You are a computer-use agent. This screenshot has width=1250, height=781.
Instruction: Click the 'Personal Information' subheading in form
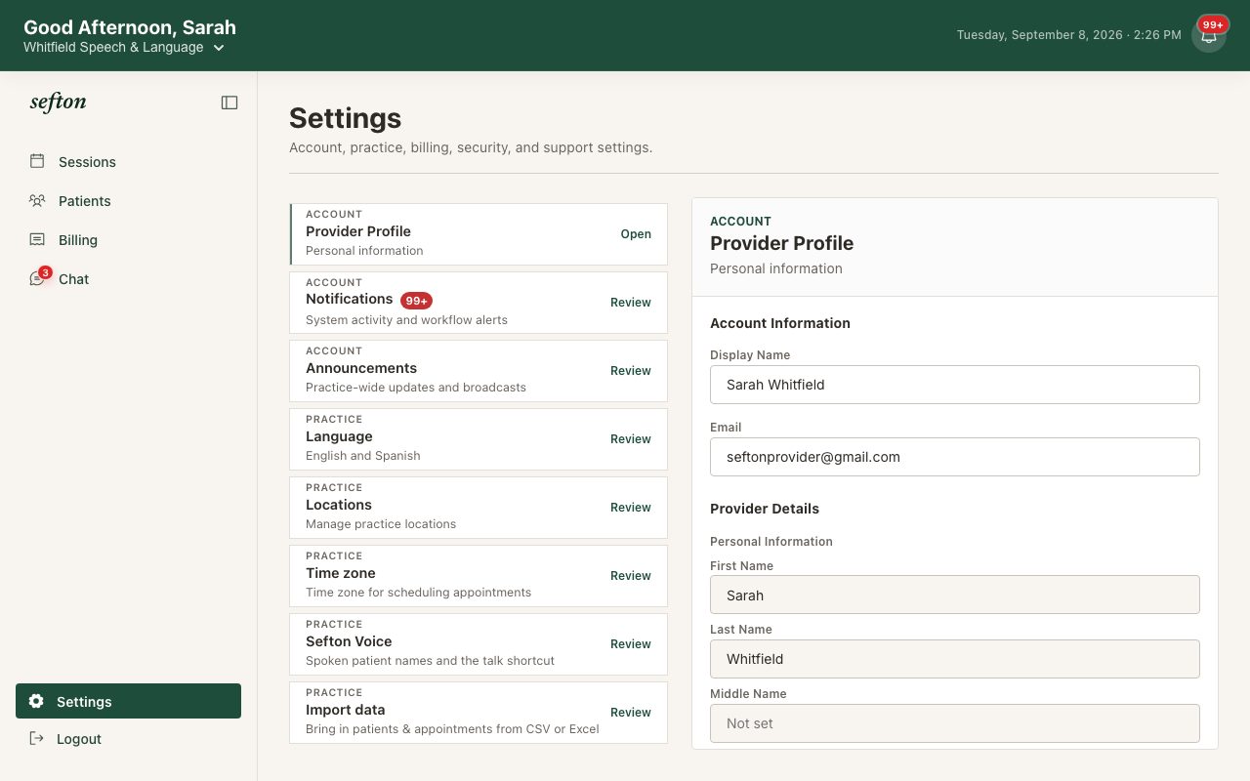pyautogui.click(x=771, y=542)
